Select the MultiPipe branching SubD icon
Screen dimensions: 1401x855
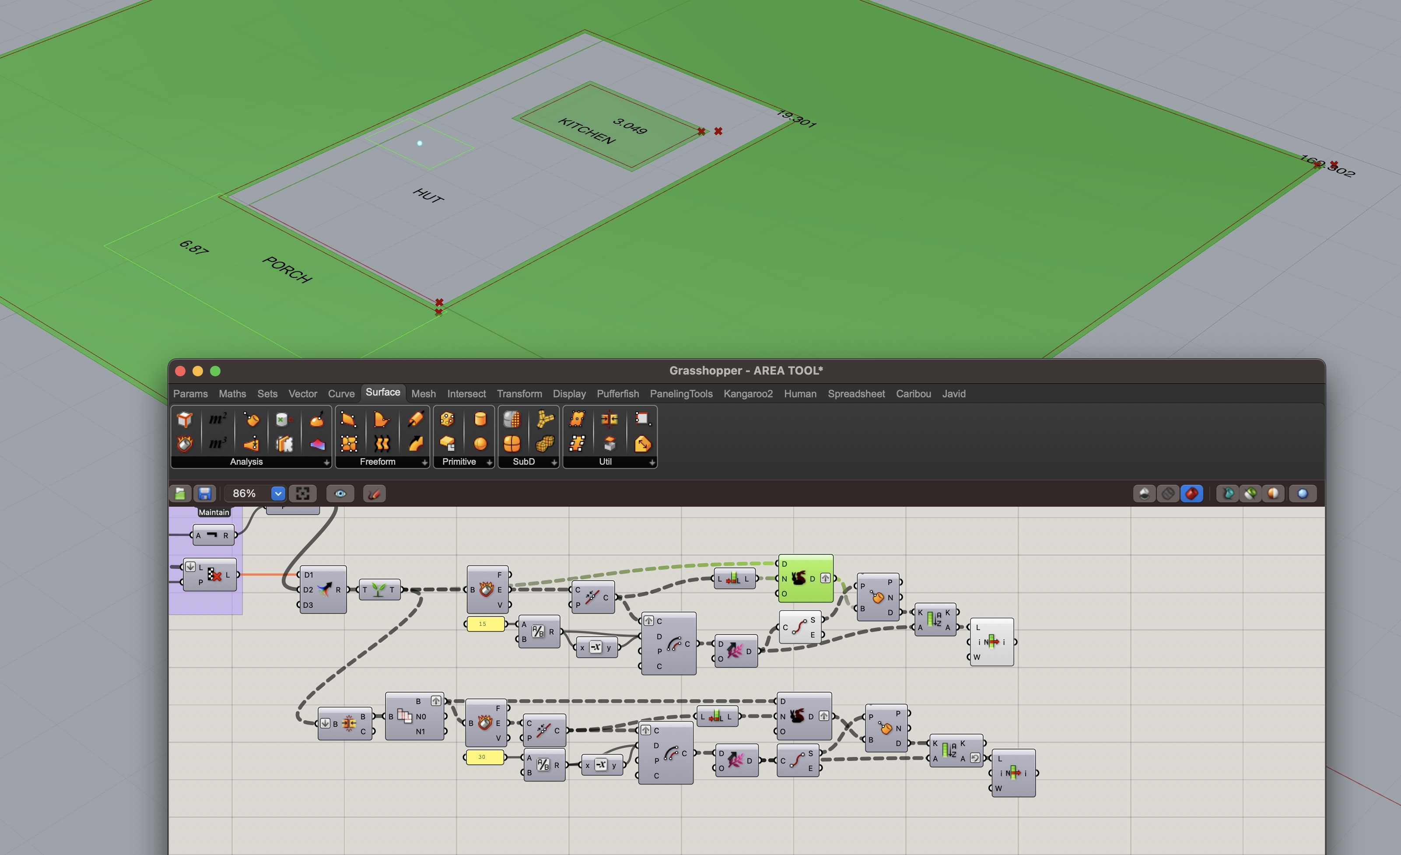coord(545,420)
